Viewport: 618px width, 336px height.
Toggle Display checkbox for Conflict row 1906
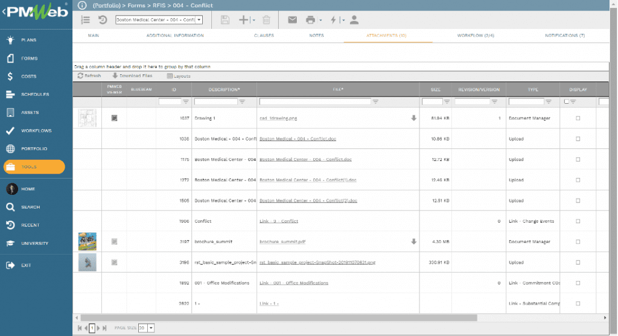578,221
